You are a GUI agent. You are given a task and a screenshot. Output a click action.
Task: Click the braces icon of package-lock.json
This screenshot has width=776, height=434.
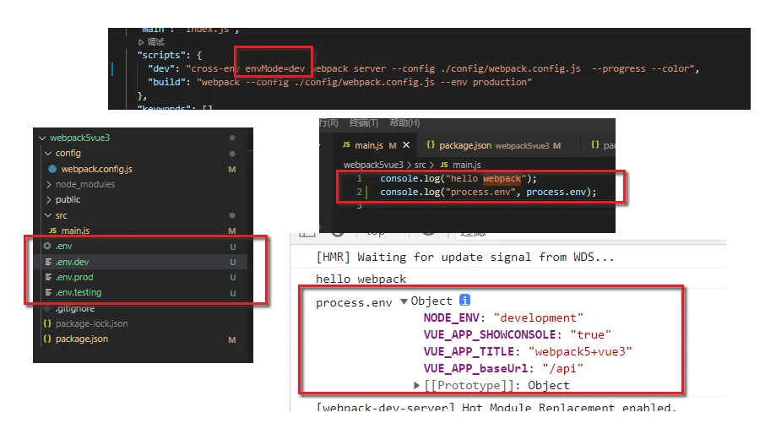point(47,323)
